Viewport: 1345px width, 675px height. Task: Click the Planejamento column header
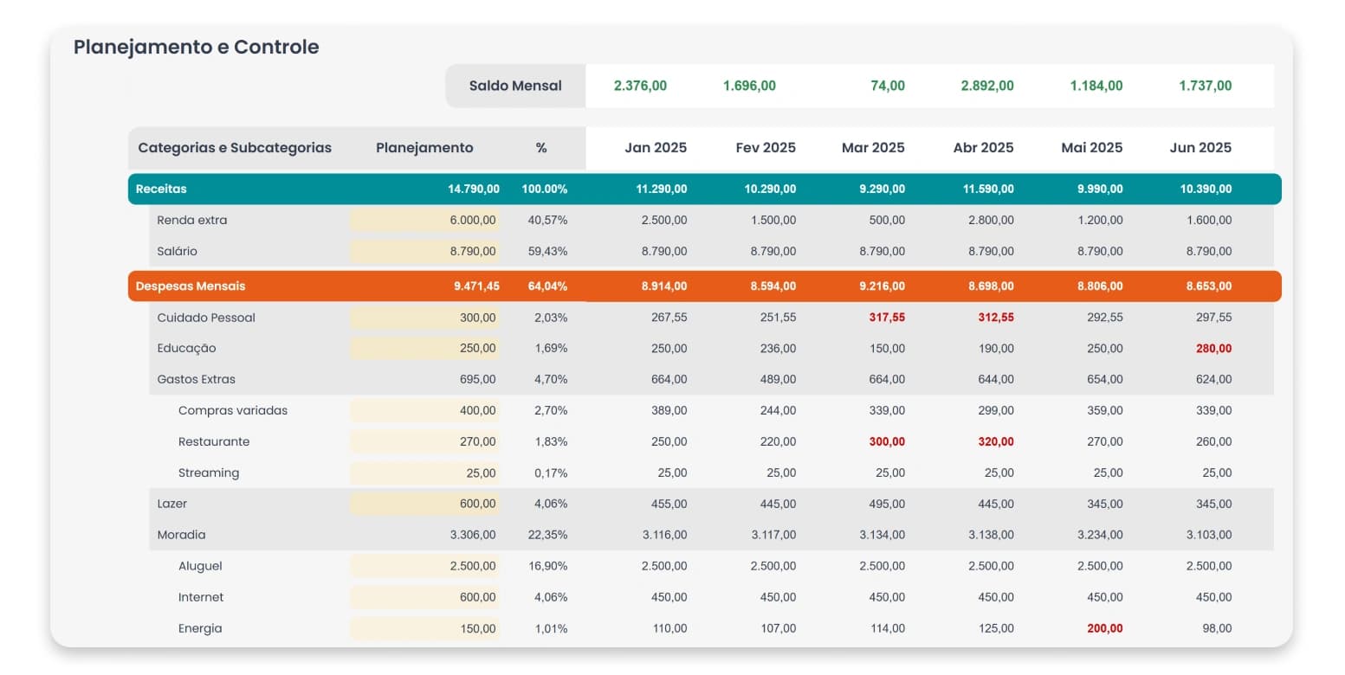[x=424, y=148]
